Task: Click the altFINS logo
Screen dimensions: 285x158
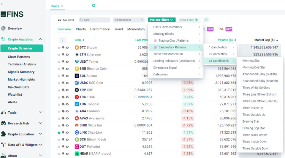Action: [x=12, y=14]
